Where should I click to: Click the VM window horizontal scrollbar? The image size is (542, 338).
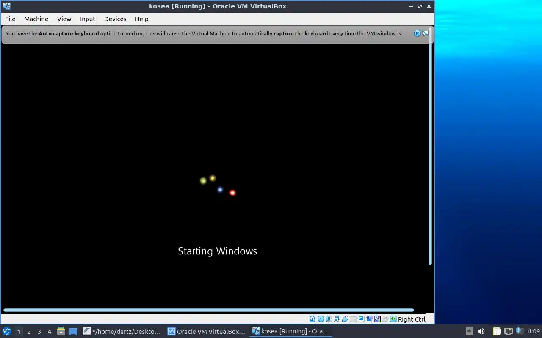(x=208, y=310)
